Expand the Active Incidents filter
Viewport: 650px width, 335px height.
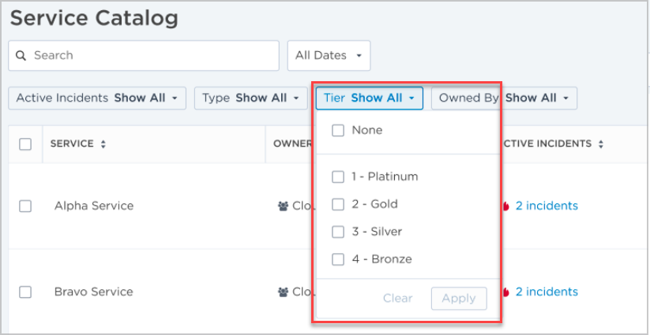(97, 98)
